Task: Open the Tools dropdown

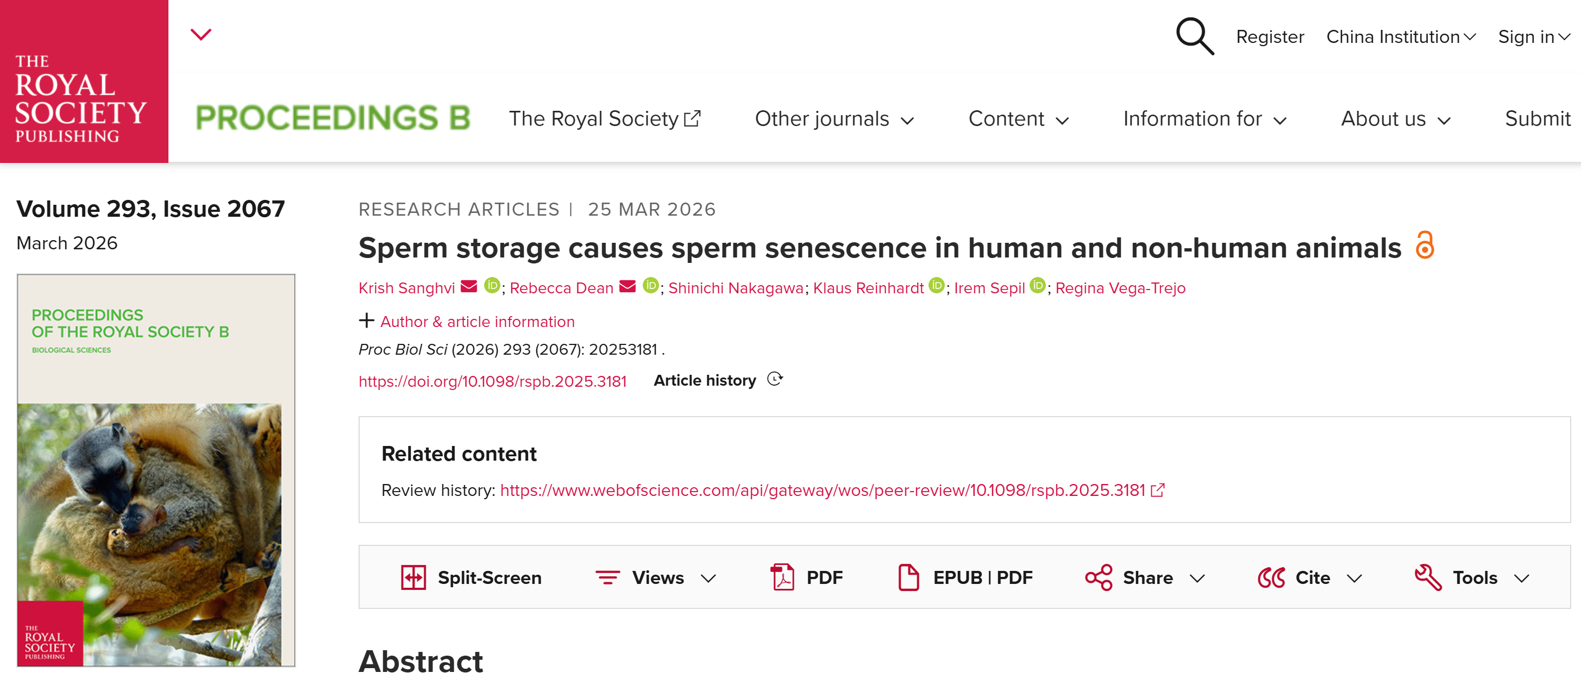Action: click(x=1472, y=577)
